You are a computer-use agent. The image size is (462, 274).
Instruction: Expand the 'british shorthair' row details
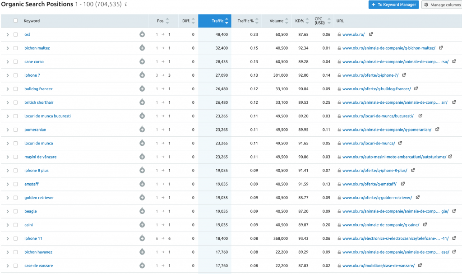8,102
